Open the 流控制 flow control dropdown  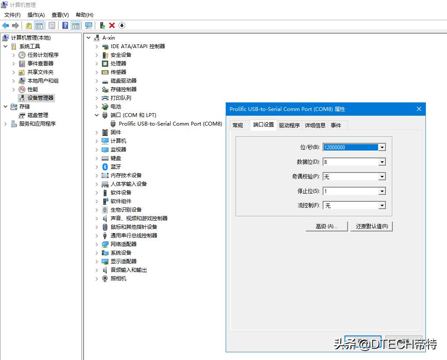pyautogui.click(x=382, y=205)
